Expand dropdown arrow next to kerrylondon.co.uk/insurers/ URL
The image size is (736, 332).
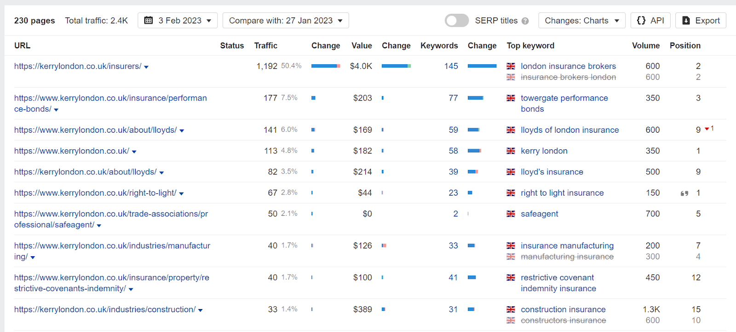point(146,67)
